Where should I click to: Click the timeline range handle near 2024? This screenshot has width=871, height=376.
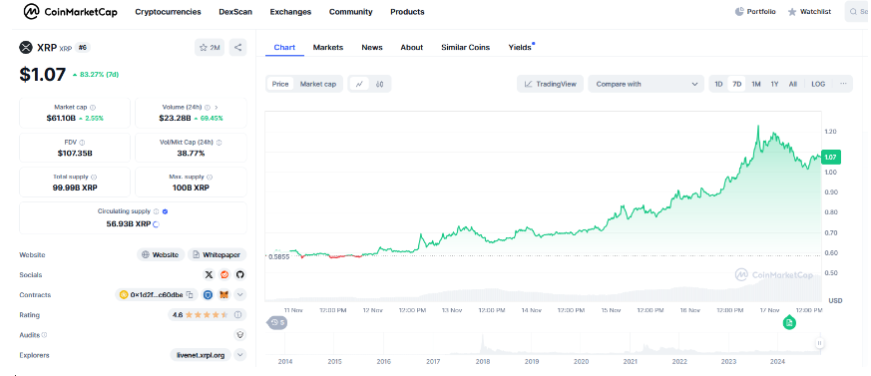click(x=819, y=343)
